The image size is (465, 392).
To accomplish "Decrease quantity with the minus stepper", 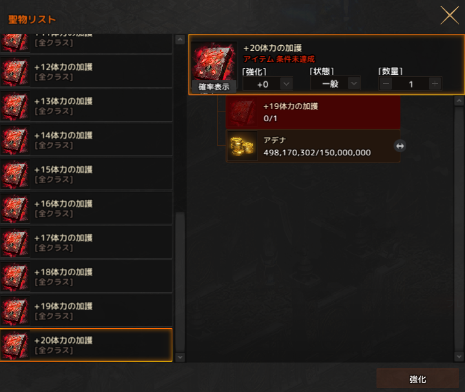I will click(386, 84).
